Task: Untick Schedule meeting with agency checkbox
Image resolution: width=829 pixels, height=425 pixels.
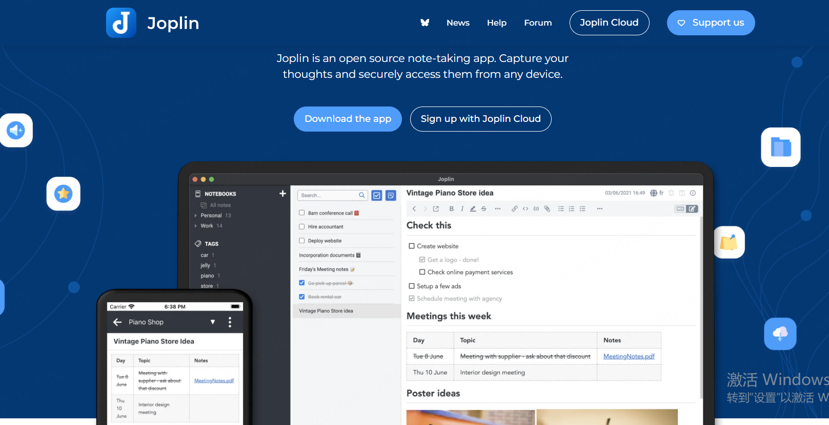Action: tap(412, 298)
